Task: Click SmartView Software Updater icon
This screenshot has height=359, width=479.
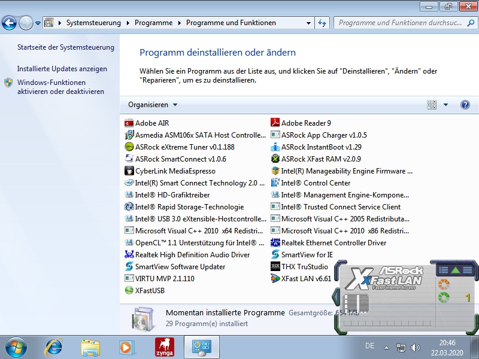Action: point(129,266)
